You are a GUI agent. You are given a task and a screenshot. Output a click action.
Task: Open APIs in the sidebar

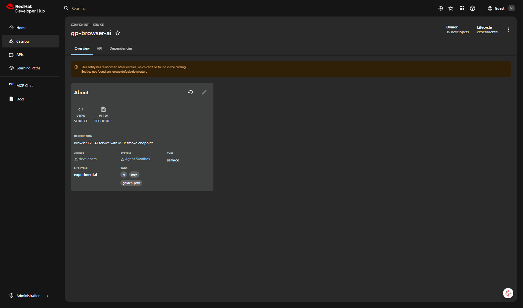[31, 55]
